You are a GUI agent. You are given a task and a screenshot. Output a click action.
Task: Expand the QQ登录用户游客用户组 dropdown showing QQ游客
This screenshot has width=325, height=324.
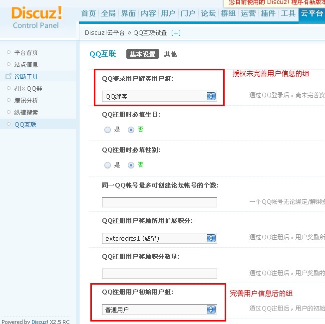click(x=159, y=96)
